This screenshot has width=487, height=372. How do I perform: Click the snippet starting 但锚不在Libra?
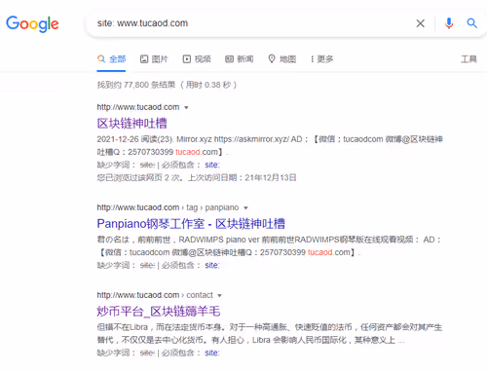click(x=270, y=334)
